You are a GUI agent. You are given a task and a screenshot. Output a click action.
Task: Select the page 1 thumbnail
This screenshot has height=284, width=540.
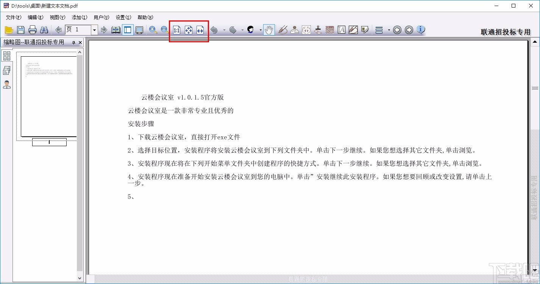pyautogui.click(x=48, y=96)
